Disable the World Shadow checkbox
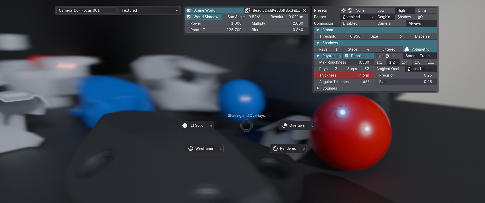The height and width of the screenshot is (203, 485). (x=189, y=17)
